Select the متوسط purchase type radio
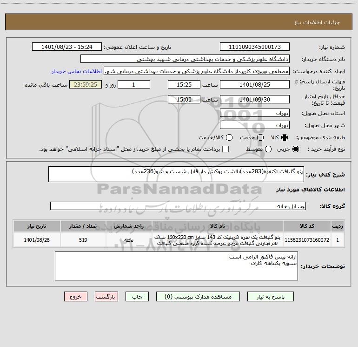Screen dimensions: 358x347 click(268, 149)
